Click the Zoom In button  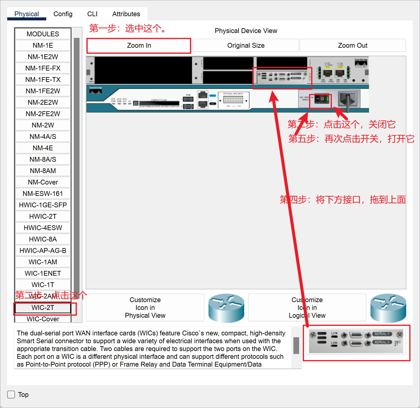tap(139, 46)
